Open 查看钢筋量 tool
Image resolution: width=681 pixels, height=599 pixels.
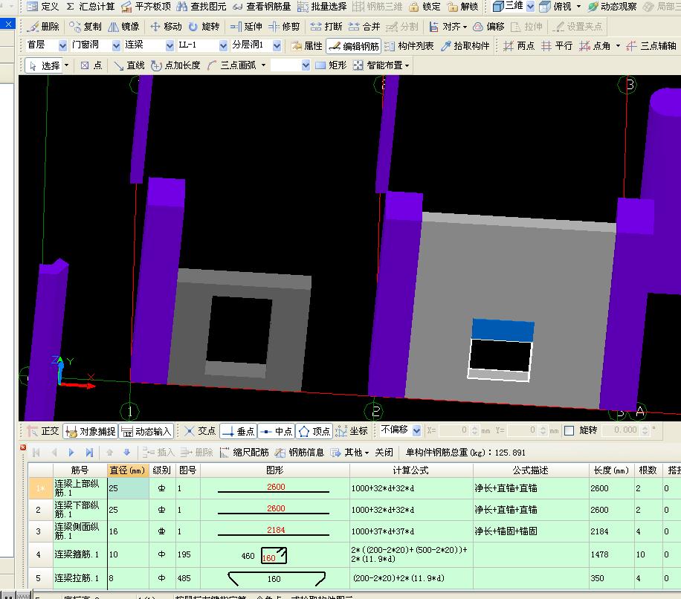(262, 7)
